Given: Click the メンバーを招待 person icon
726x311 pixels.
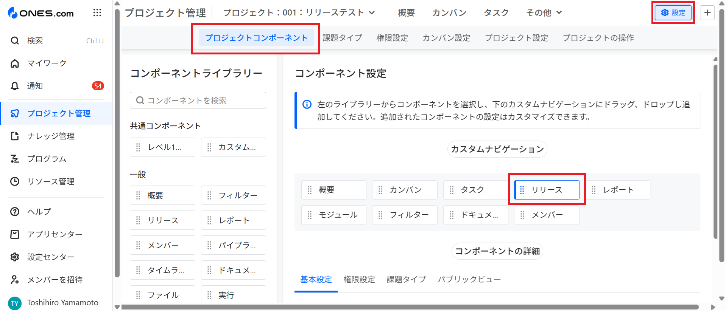Looking at the screenshot, I should pyautogui.click(x=15, y=280).
